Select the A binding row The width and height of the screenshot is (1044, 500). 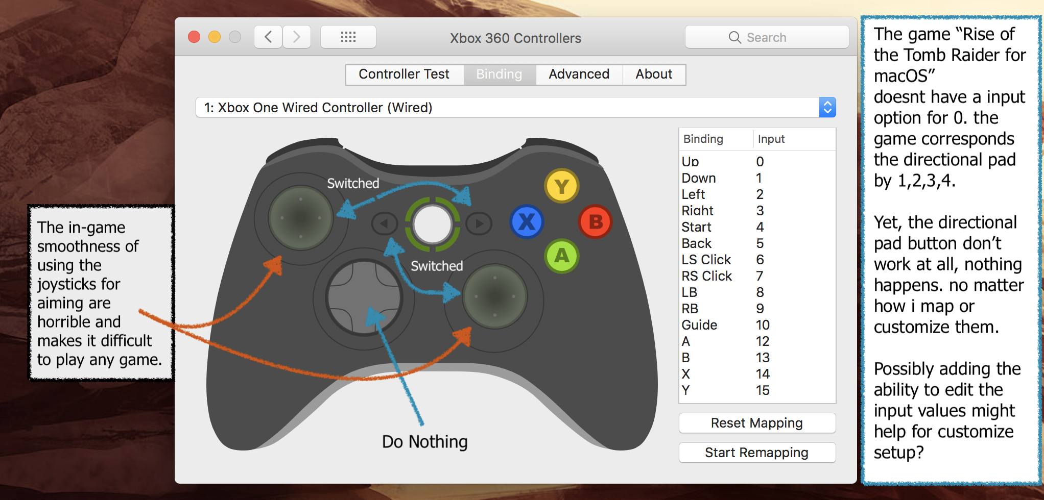point(757,341)
